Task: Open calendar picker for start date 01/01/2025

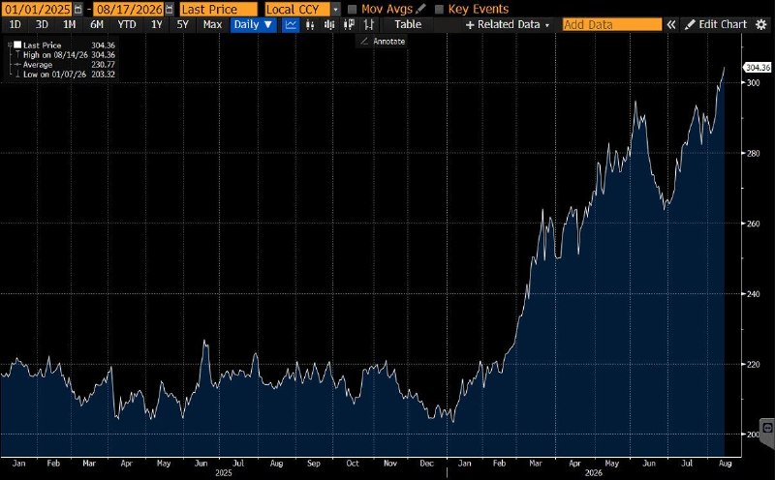Action: (78, 9)
